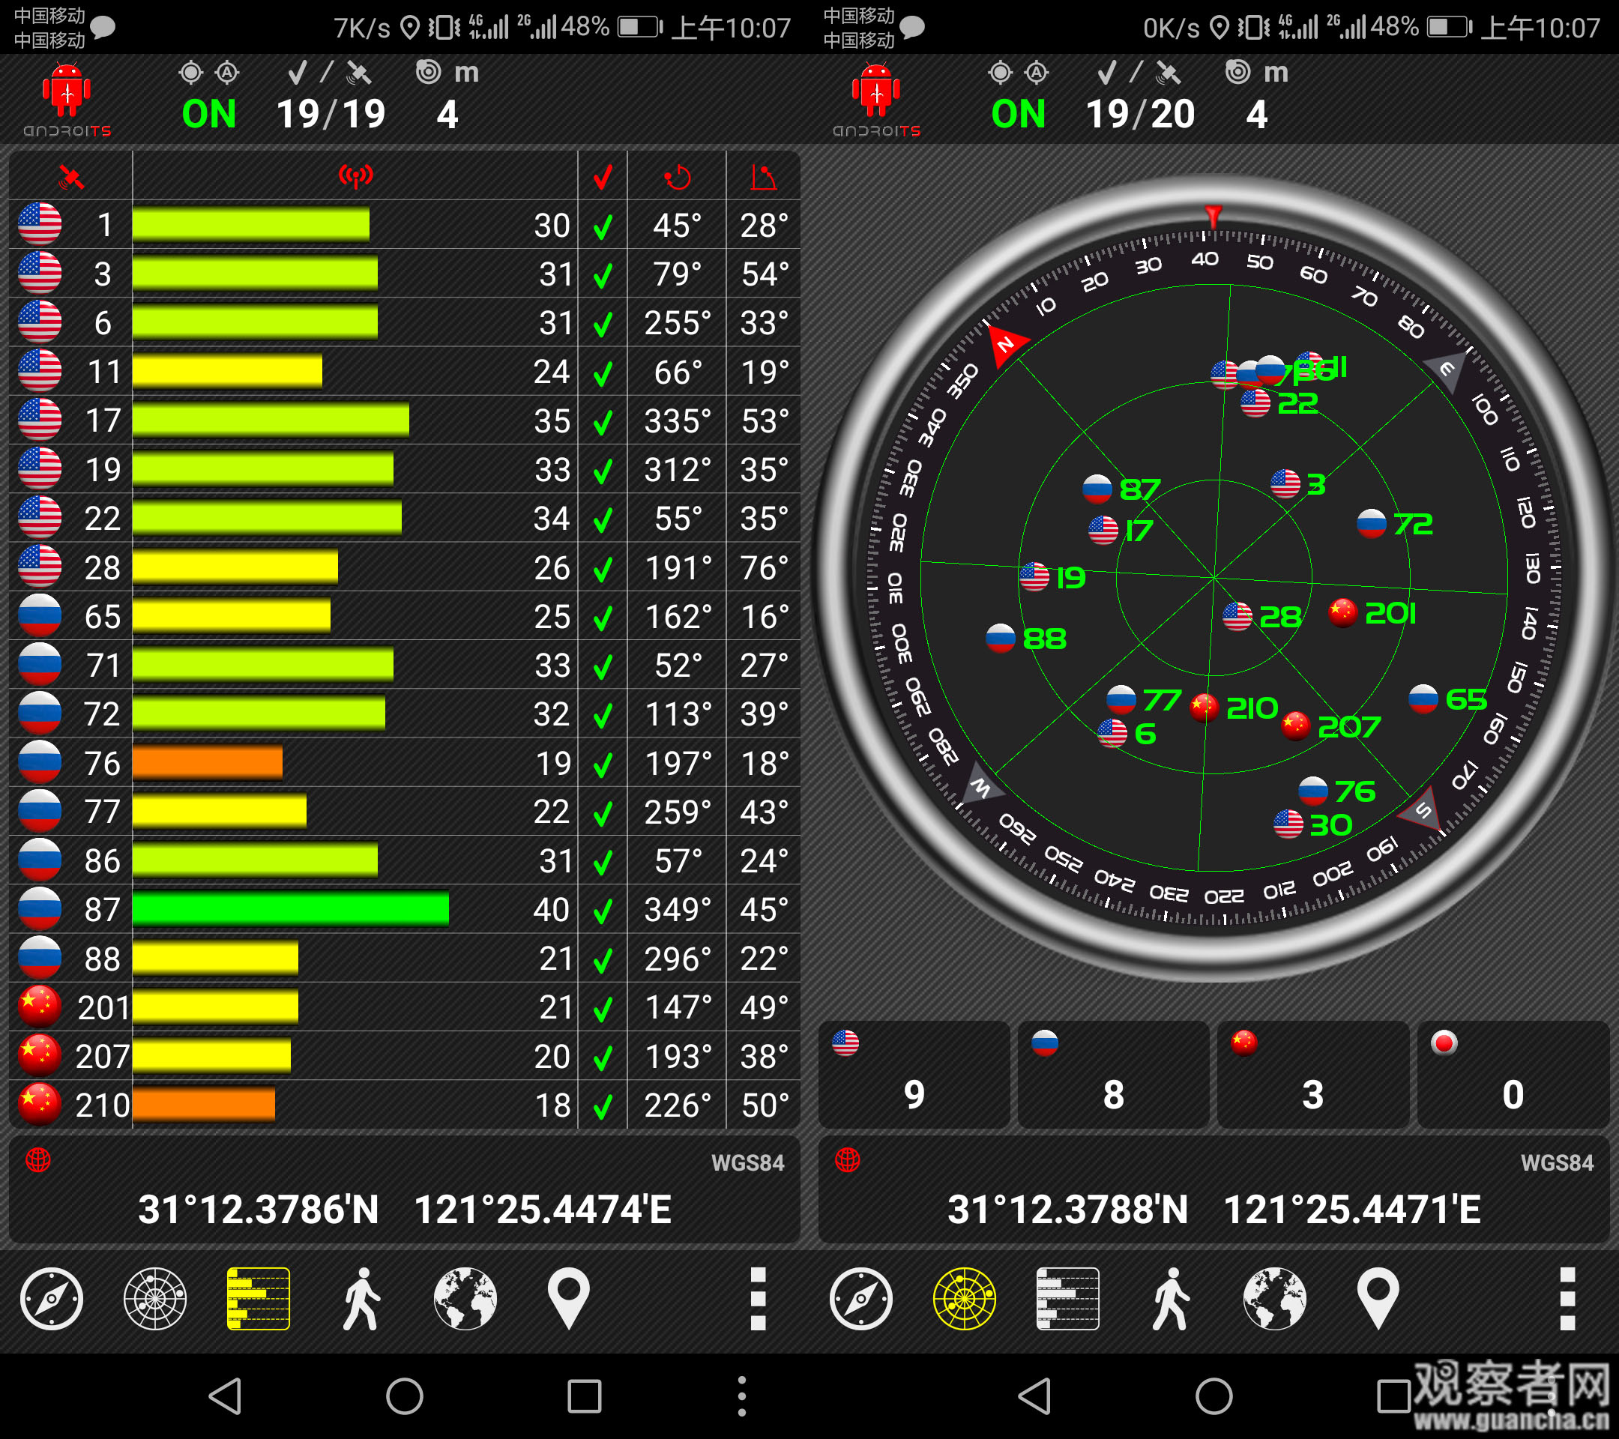
Task: Open the three-dot overflow menu in left app toolbar
Action: (x=758, y=1299)
